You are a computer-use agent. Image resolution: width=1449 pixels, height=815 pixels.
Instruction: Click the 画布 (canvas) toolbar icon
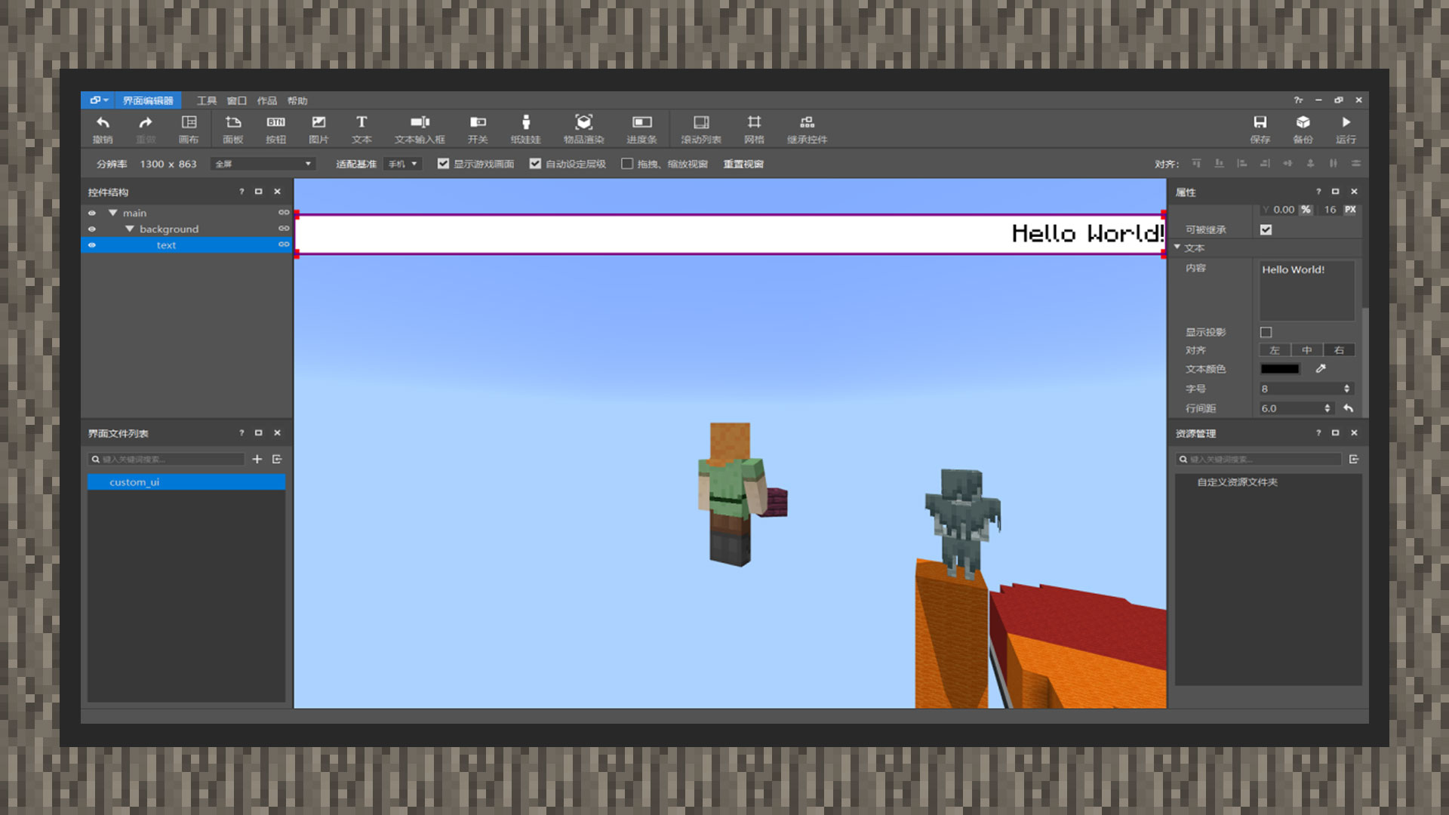tap(189, 128)
